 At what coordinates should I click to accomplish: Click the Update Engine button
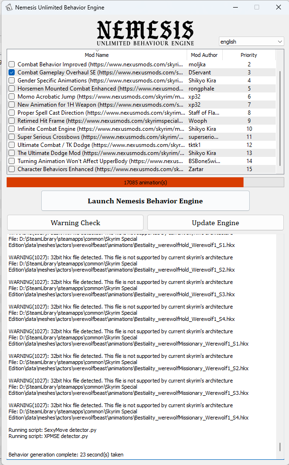[x=216, y=223]
